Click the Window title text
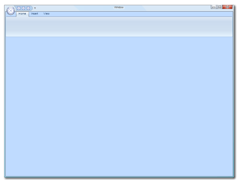 pyautogui.click(x=119, y=7)
